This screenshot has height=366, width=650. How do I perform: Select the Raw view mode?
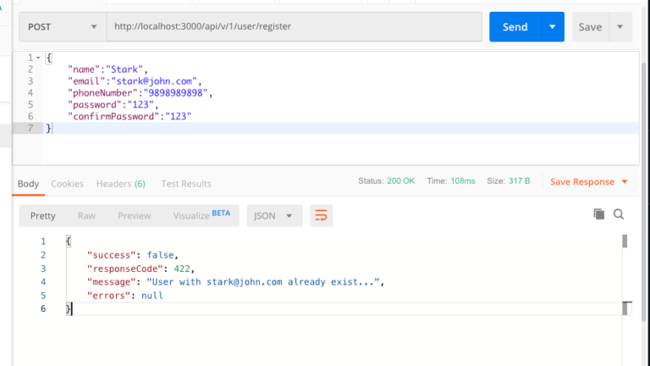click(x=86, y=216)
